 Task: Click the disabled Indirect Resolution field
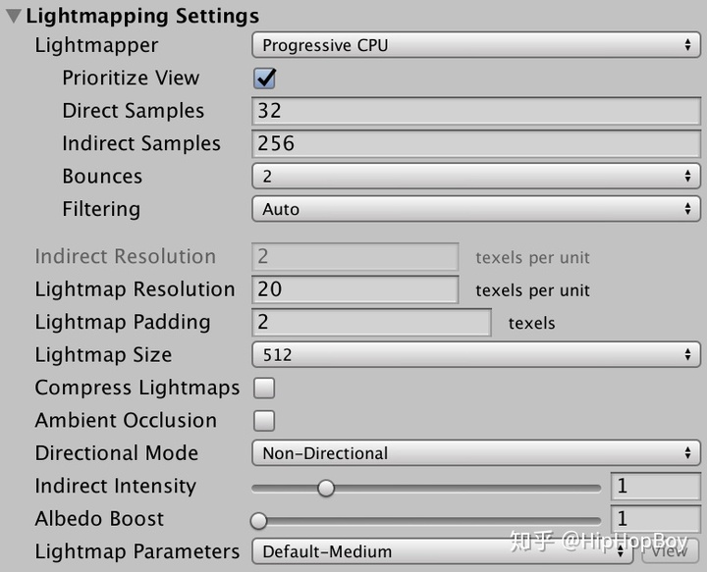pyautogui.click(x=355, y=257)
